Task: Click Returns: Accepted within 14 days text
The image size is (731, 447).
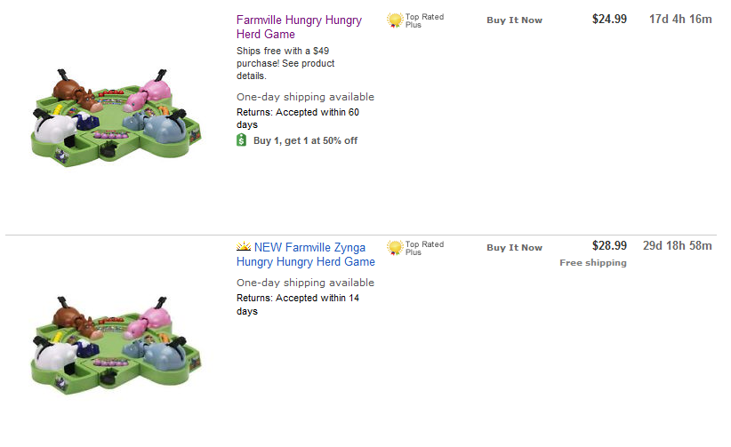Action: [x=298, y=305]
